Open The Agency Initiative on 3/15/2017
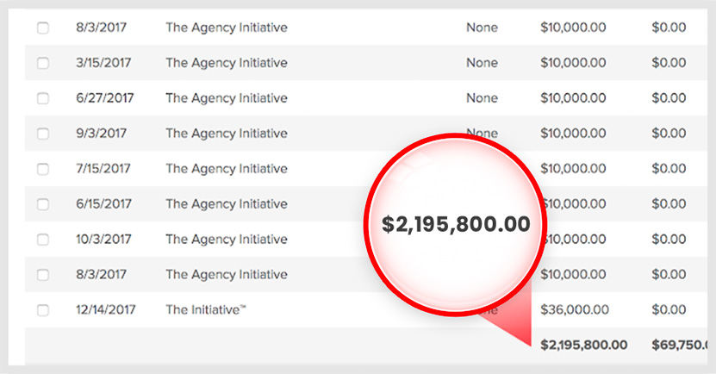716x374 pixels. click(227, 63)
